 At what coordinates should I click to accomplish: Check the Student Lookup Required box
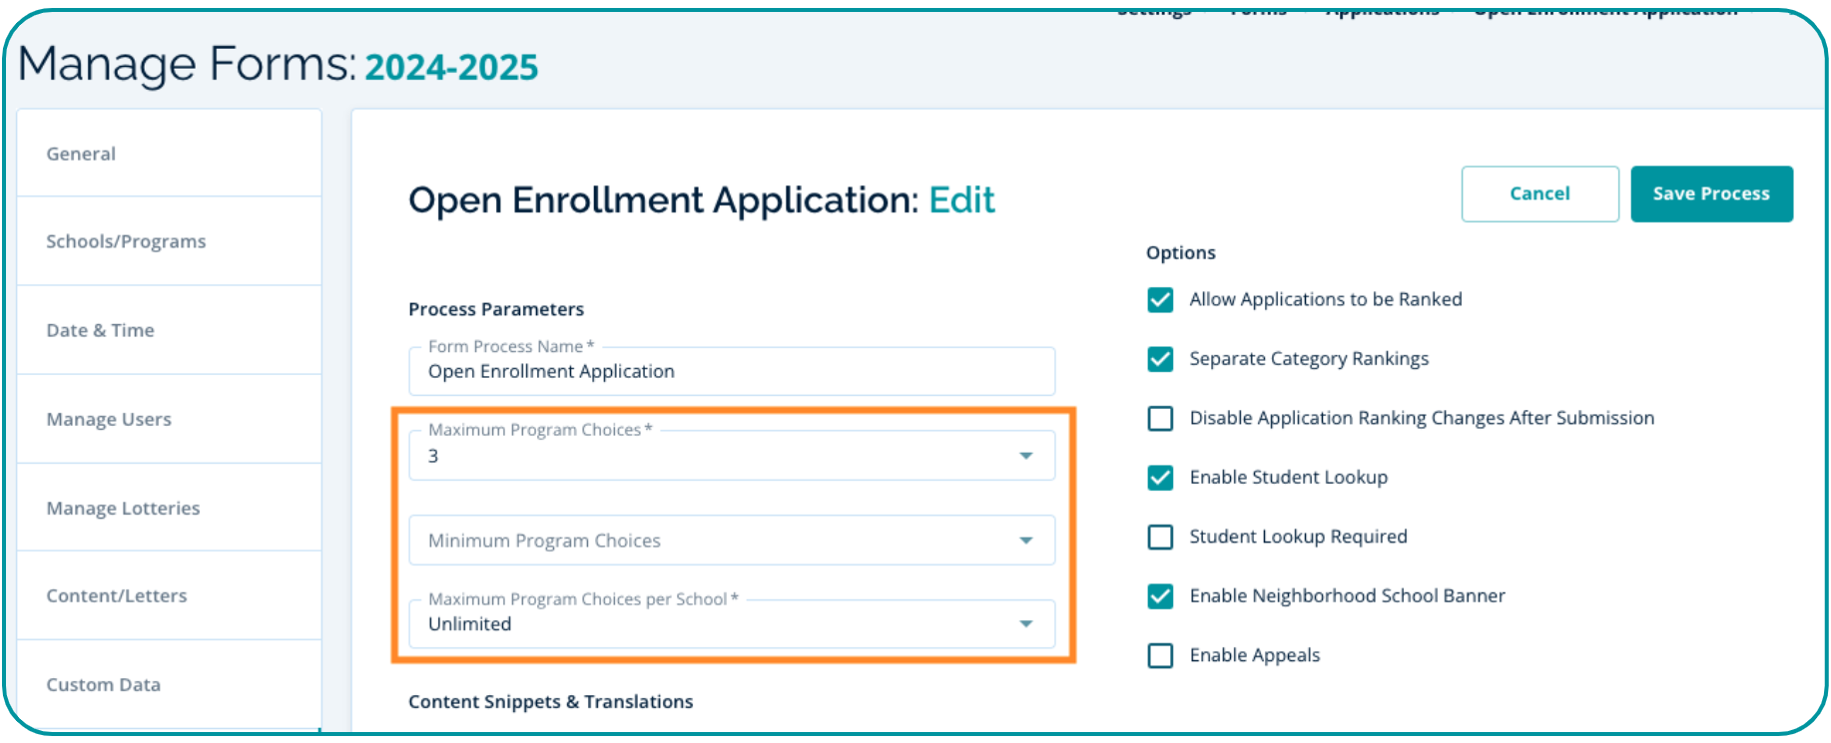point(1160,537)
